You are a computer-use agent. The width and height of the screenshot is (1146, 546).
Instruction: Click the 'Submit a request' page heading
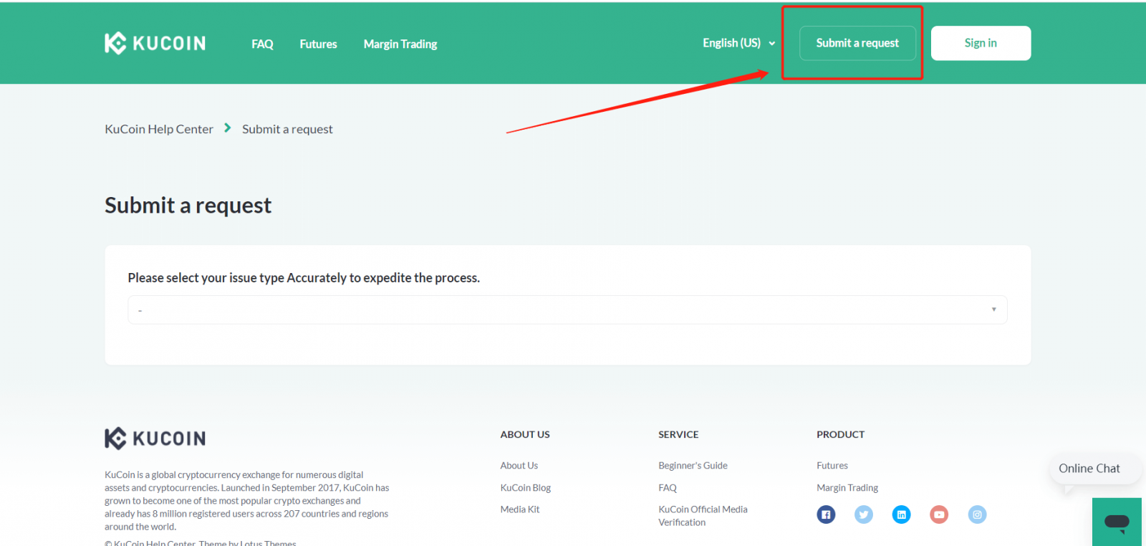point(188,206)
